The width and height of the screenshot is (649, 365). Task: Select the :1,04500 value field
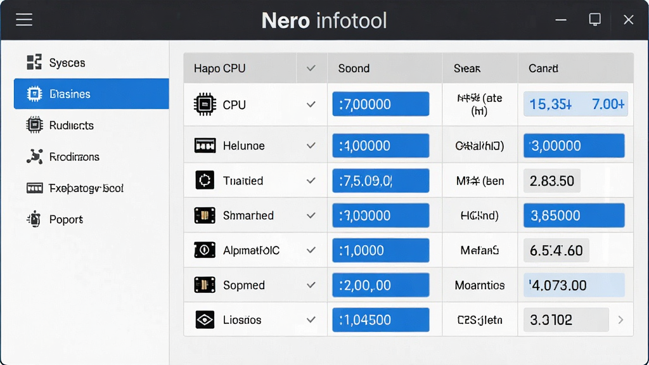381,319
